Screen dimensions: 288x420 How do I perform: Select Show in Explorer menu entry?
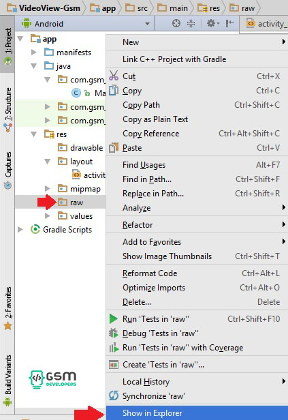tap(197, 412)
